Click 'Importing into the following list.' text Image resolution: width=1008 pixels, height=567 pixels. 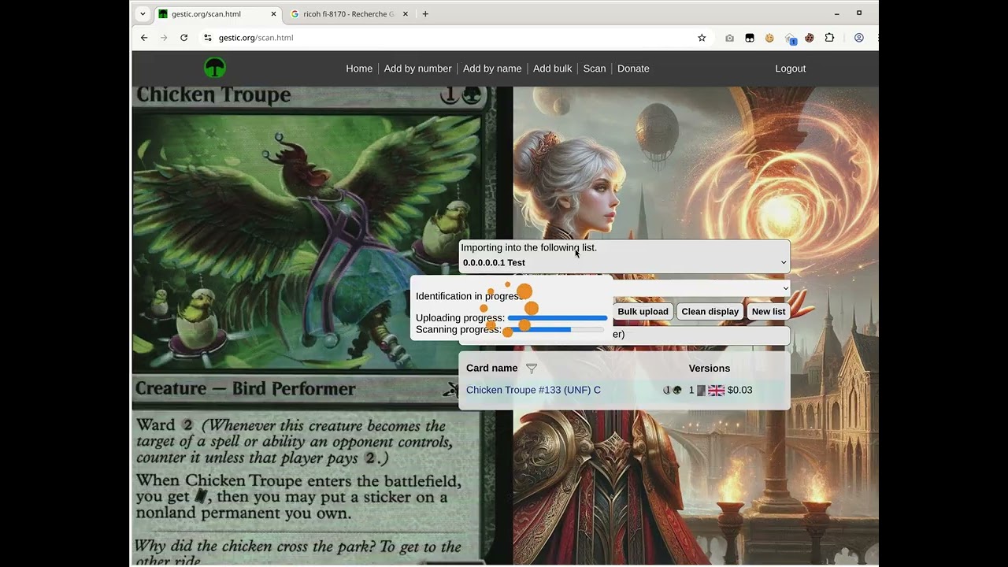click(528, 248)
